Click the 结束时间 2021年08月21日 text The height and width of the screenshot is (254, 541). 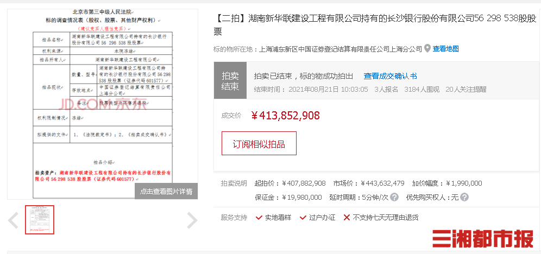click(x=311, y=90)
